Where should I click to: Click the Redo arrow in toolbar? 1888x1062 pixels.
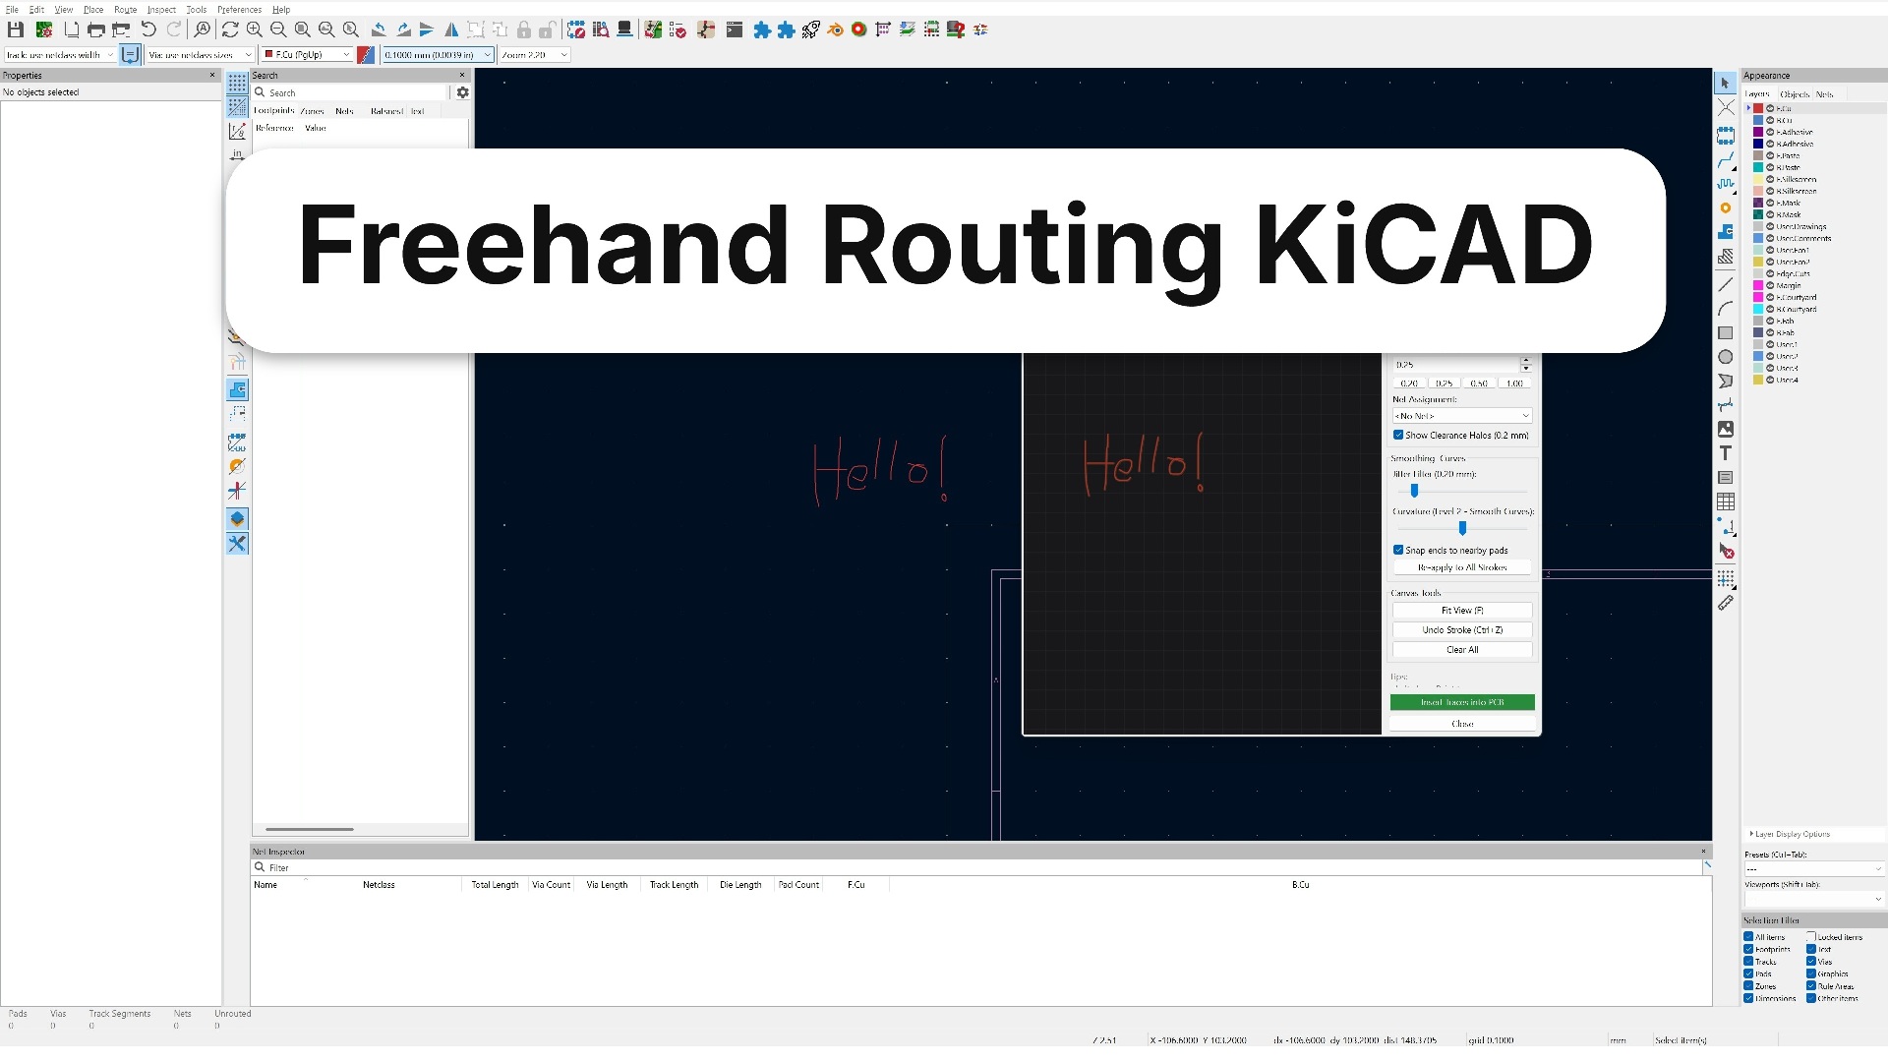click(x=173, y=29)
